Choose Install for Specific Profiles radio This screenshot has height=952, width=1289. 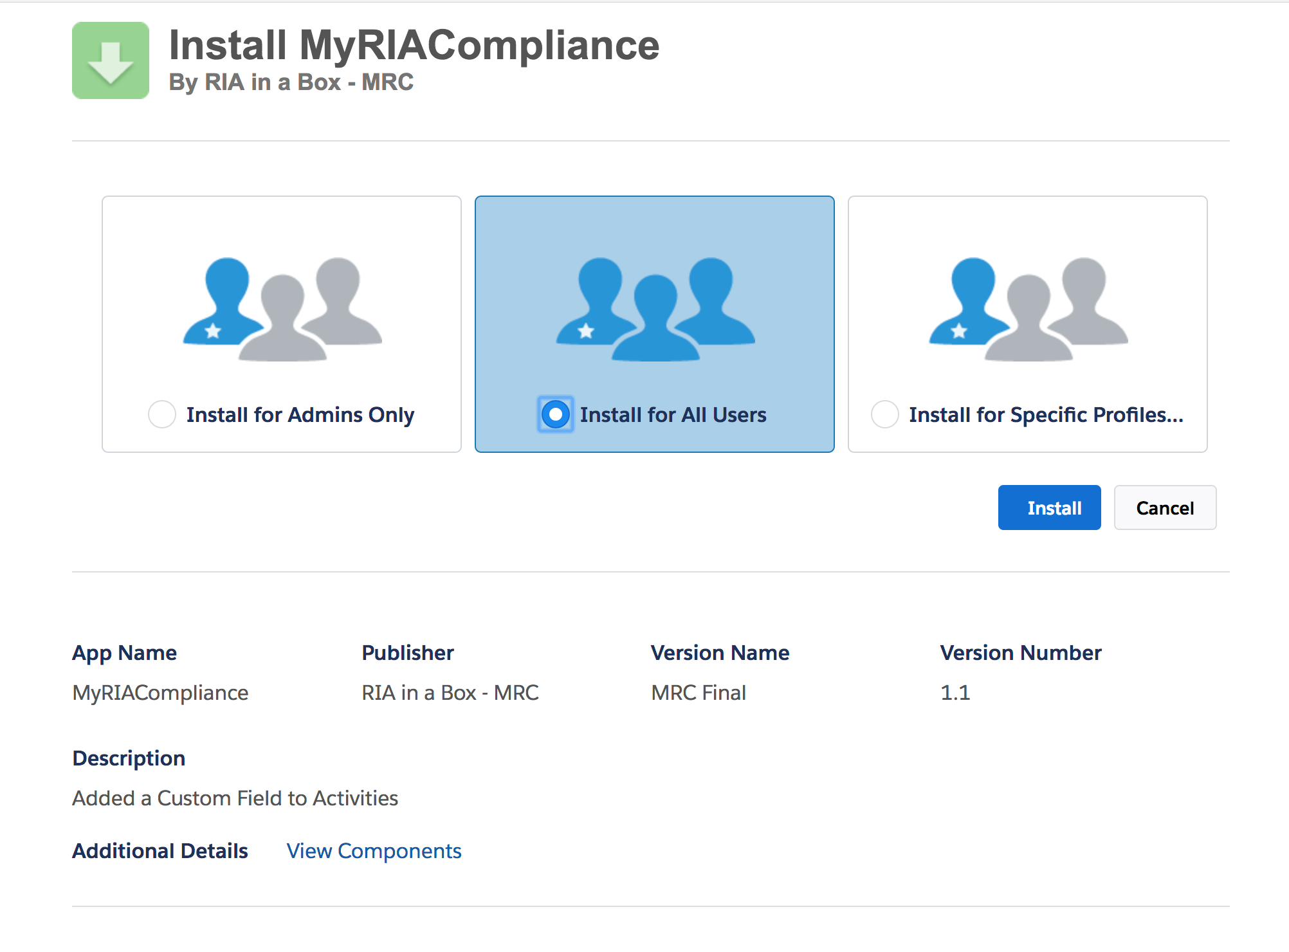tap(885, 414)
